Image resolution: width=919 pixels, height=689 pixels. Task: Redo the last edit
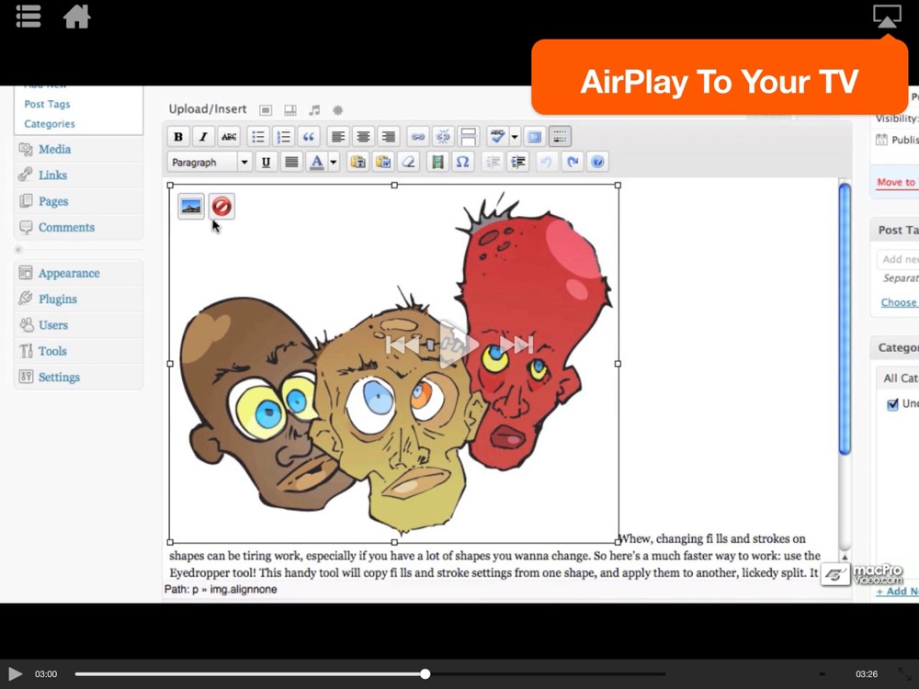pyautogui.click(x=573, y=162)
